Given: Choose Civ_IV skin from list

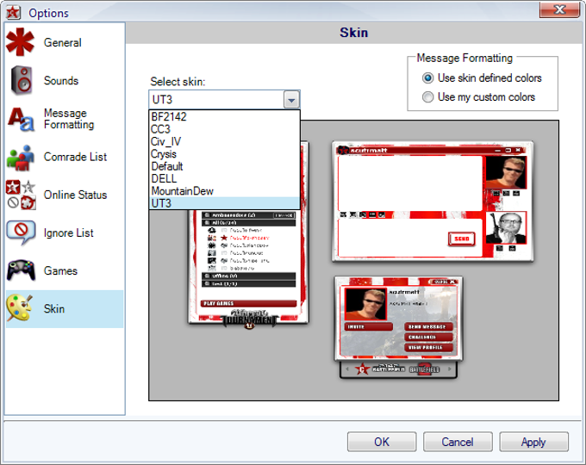Looking at the screenshot, I should pyautogui.click(x=224, y=141).
